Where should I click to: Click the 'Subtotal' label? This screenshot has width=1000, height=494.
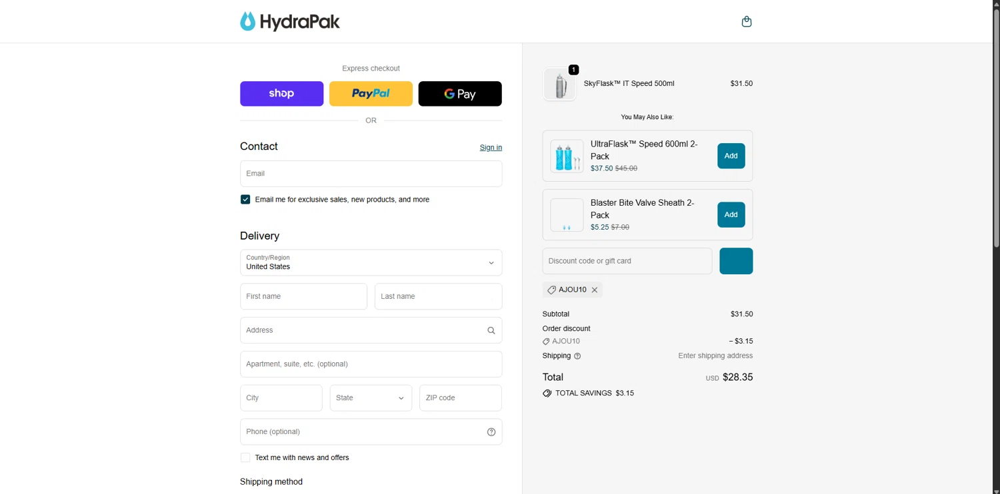(556, 314)
